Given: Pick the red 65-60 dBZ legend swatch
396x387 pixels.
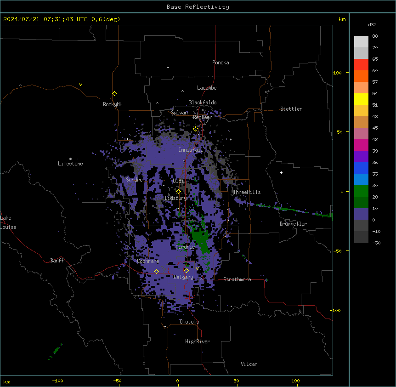Looking at the screenshot, I should [x=361, y=64].
